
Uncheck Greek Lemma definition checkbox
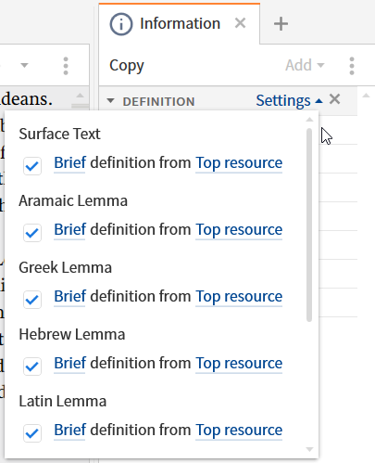coord(32,300)
